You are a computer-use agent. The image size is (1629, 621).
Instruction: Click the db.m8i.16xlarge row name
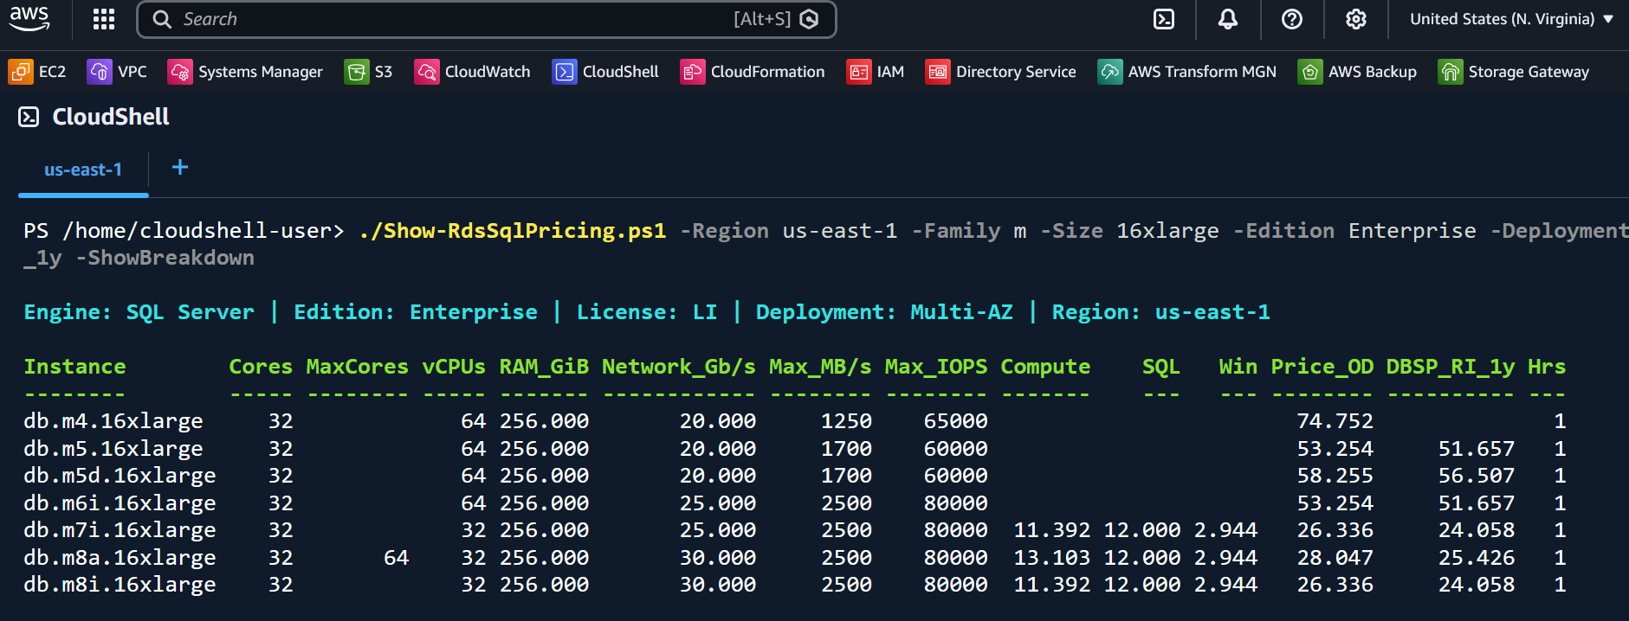coord(120,585)
